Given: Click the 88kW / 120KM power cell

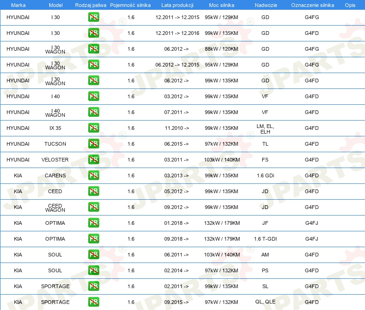Looking at the screenshot, I should 221,49.
